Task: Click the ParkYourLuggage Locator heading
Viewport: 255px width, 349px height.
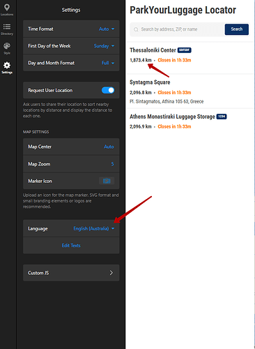Action: pos(183,10)
